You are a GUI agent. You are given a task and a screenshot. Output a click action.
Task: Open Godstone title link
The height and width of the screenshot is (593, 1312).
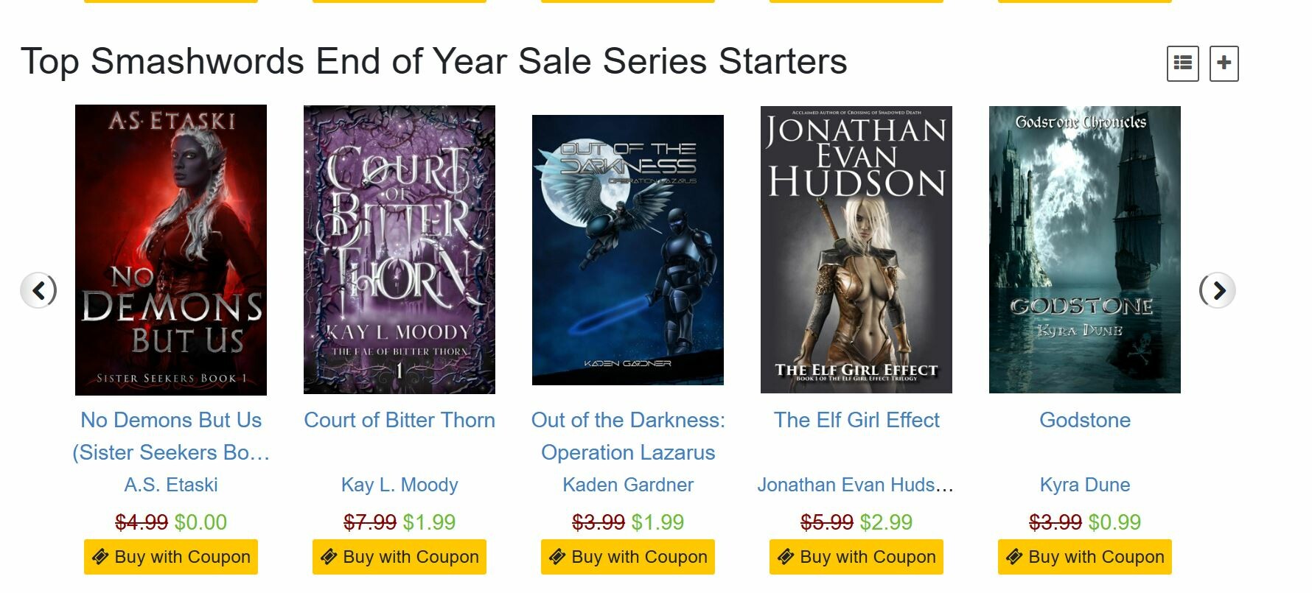click(1085, 420)
